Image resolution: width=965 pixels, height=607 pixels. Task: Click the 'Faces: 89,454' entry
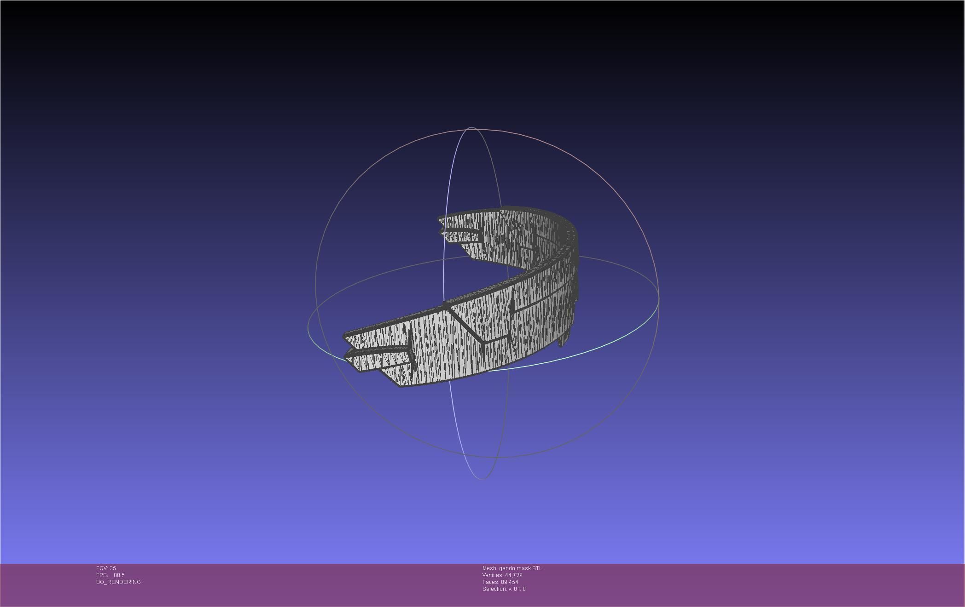click(x=500, y=582)
